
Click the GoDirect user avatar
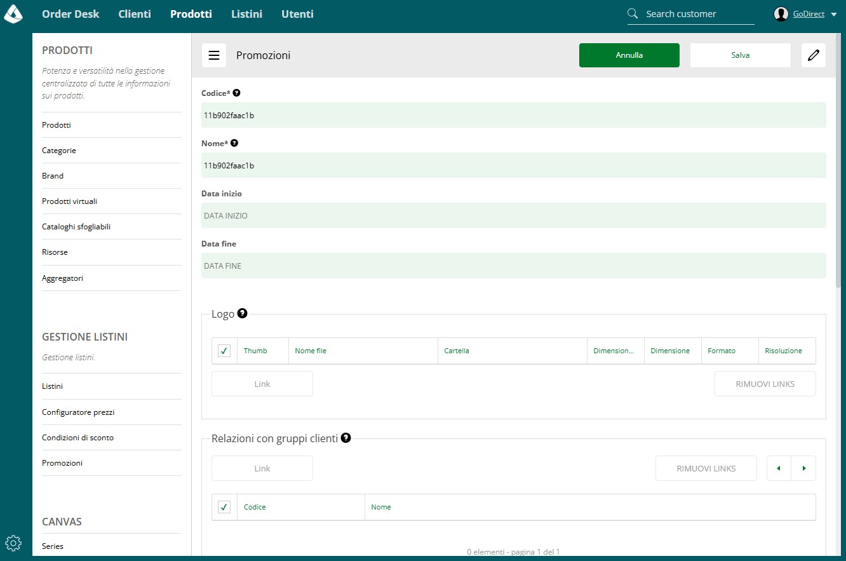pyautogui.click(x=781, y=14)
